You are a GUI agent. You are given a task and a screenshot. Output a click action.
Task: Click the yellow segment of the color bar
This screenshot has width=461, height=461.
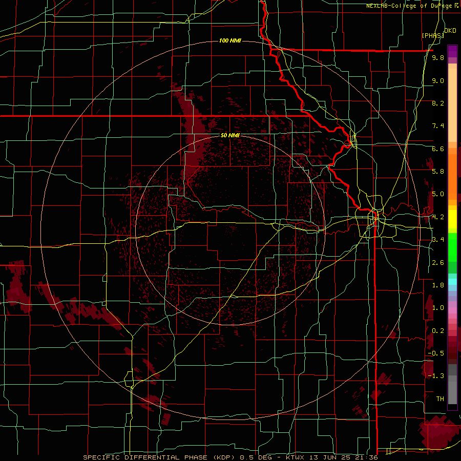452,219
